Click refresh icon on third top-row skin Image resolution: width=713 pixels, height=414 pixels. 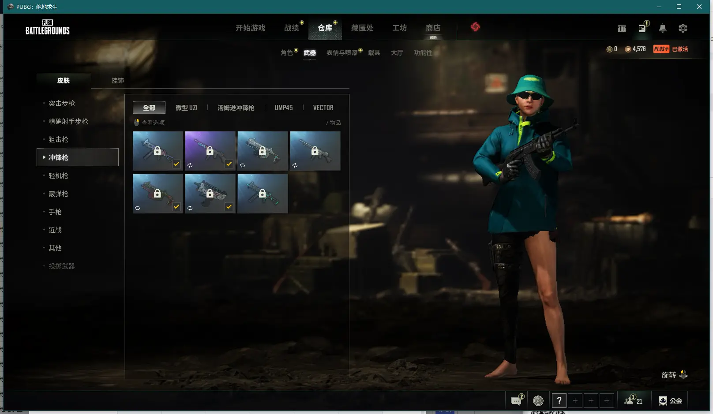(242, 165)
